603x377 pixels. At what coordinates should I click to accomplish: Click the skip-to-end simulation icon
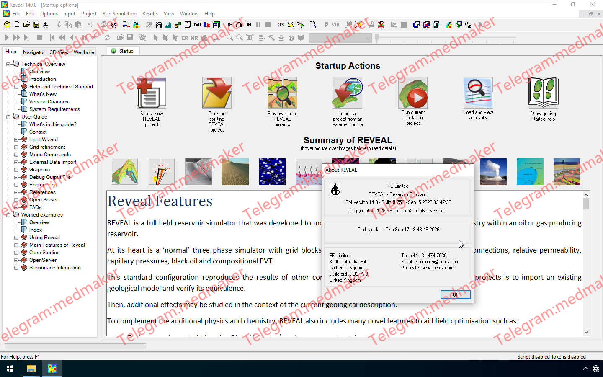(249, 25)
